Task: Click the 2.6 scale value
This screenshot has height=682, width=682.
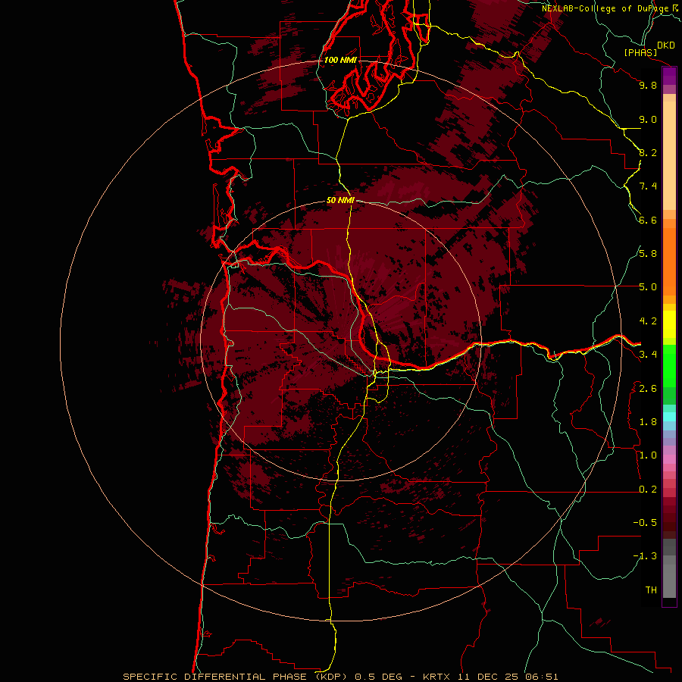Action: click(x=648, y=389)
